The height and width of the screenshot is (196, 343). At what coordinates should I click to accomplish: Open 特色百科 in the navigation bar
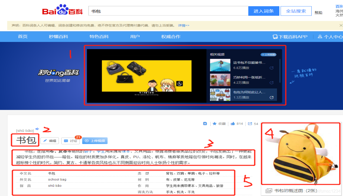[99, 36]
